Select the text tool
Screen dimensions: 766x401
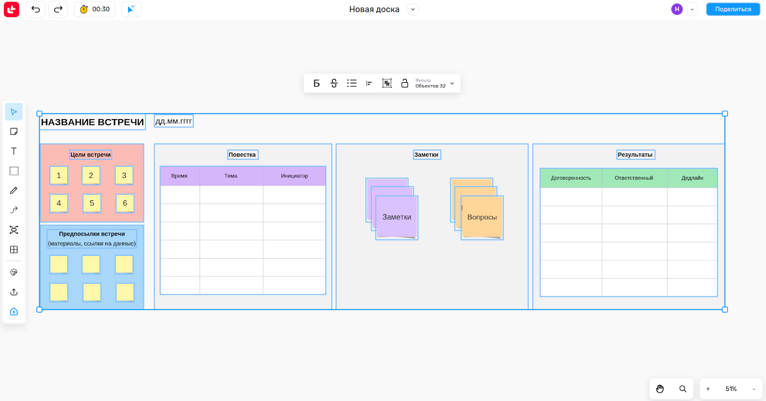14,151
